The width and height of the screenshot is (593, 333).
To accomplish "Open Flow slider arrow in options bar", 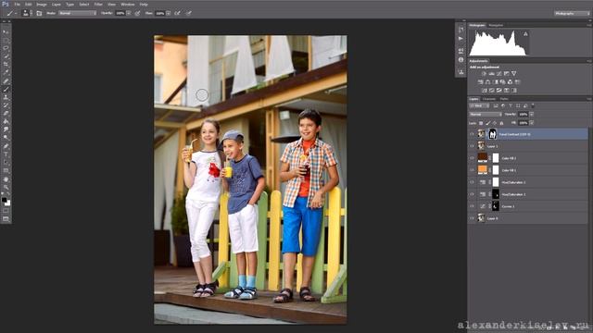I will point(169,13).
